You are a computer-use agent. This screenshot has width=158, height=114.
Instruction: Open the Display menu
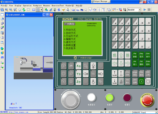(18, 6)
